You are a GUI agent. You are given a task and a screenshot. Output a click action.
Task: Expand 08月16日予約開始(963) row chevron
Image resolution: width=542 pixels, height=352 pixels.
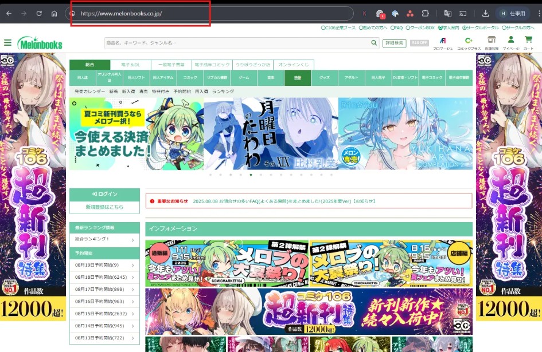(x=132, y=302)
